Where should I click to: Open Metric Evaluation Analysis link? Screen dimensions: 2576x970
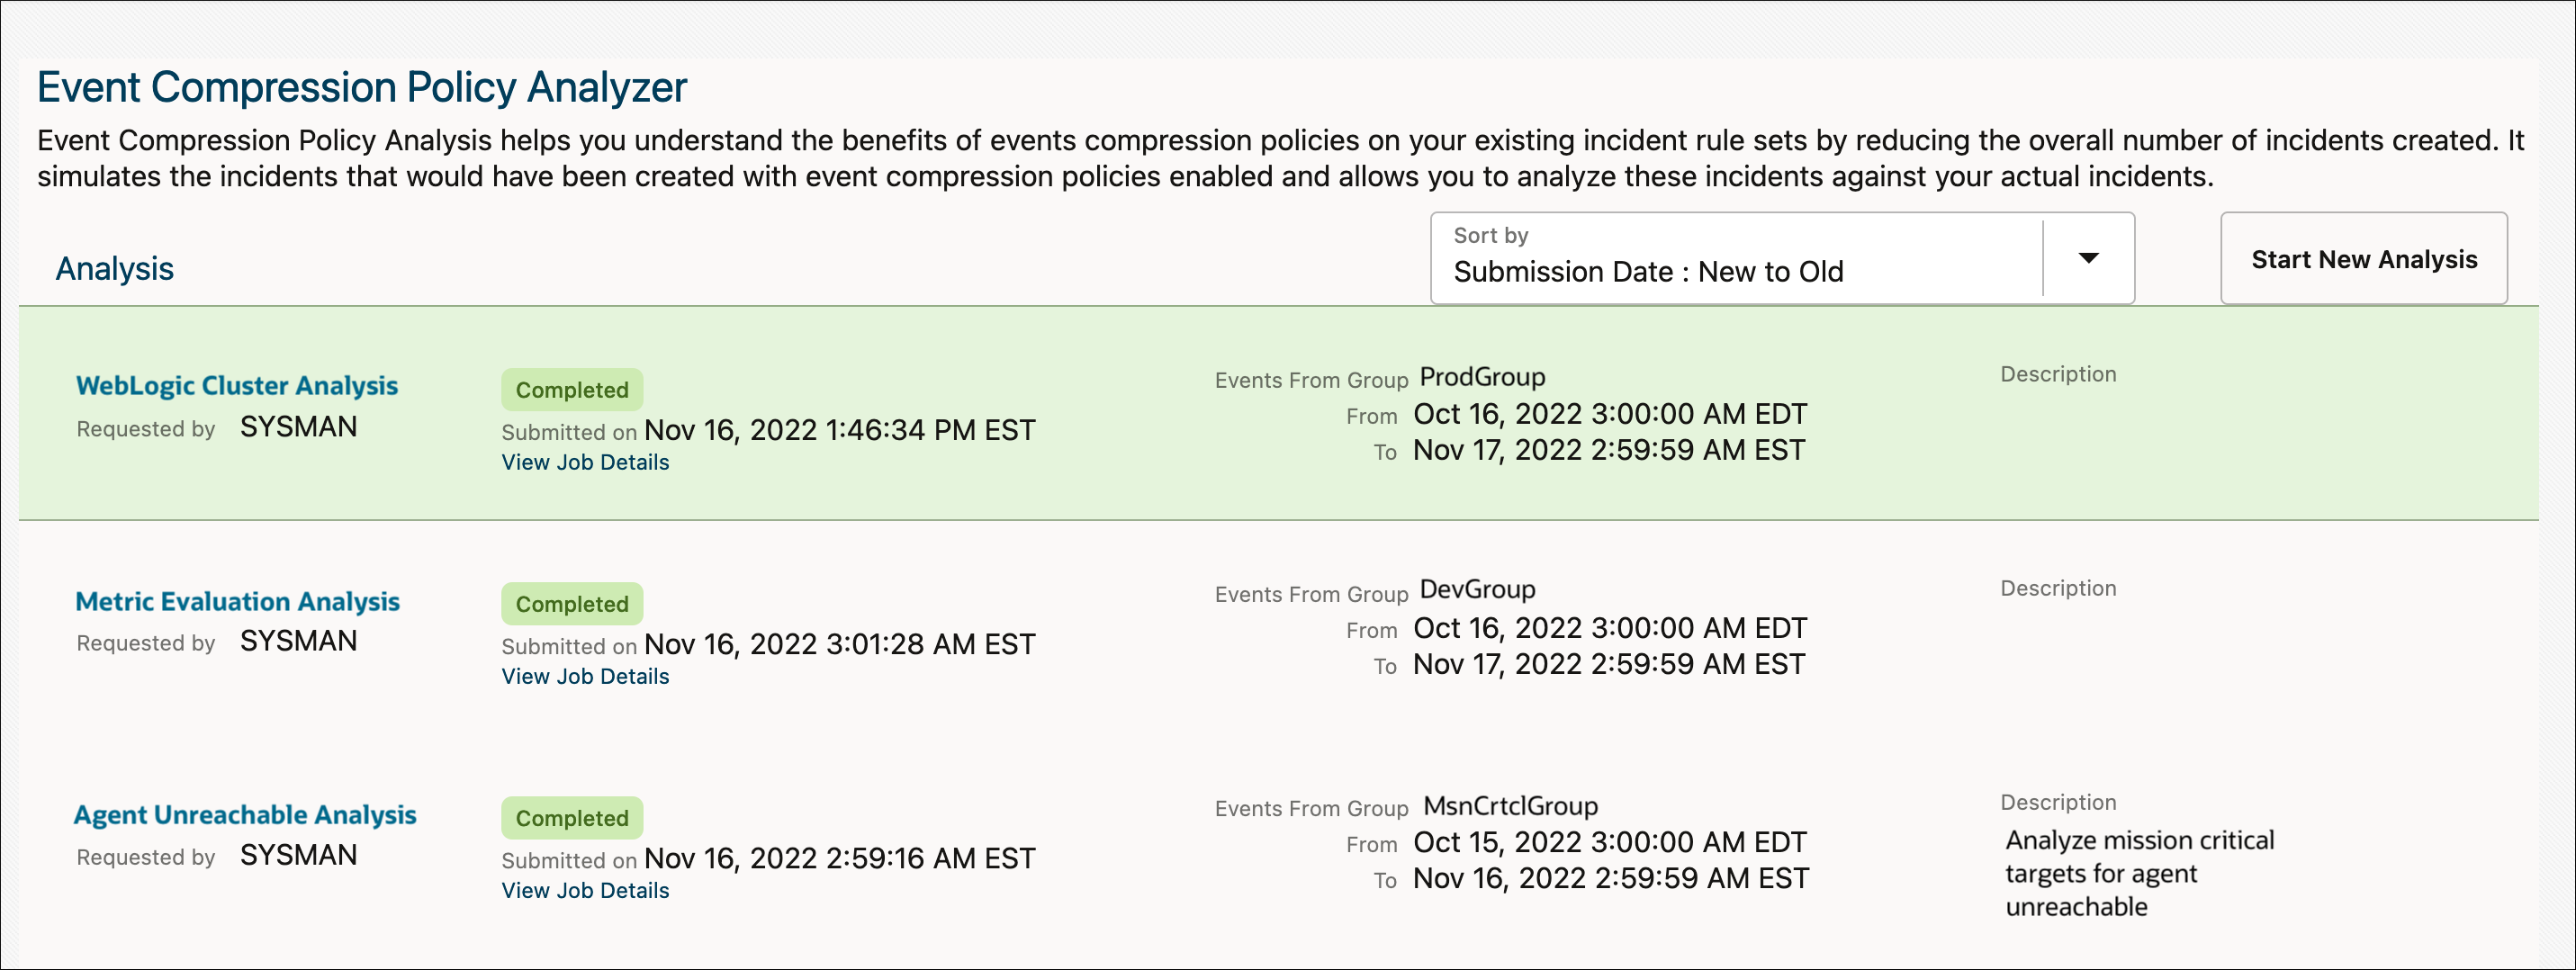(238, 601)
